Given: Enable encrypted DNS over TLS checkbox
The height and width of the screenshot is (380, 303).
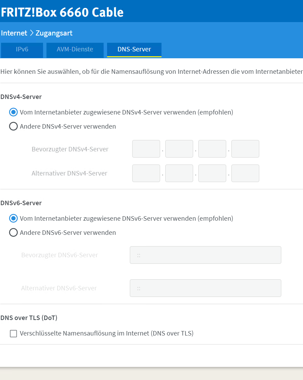Looking at the screenshot, I should [x=13, y=333].
